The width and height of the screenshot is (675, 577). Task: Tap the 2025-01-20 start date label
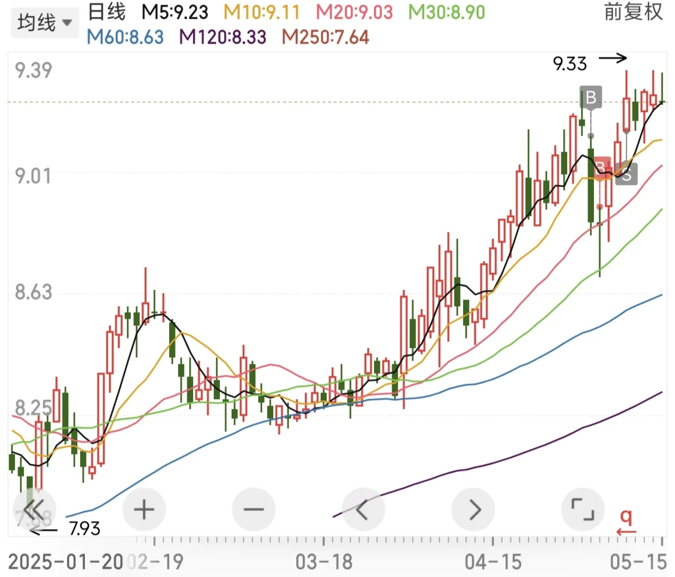point(66,562)
